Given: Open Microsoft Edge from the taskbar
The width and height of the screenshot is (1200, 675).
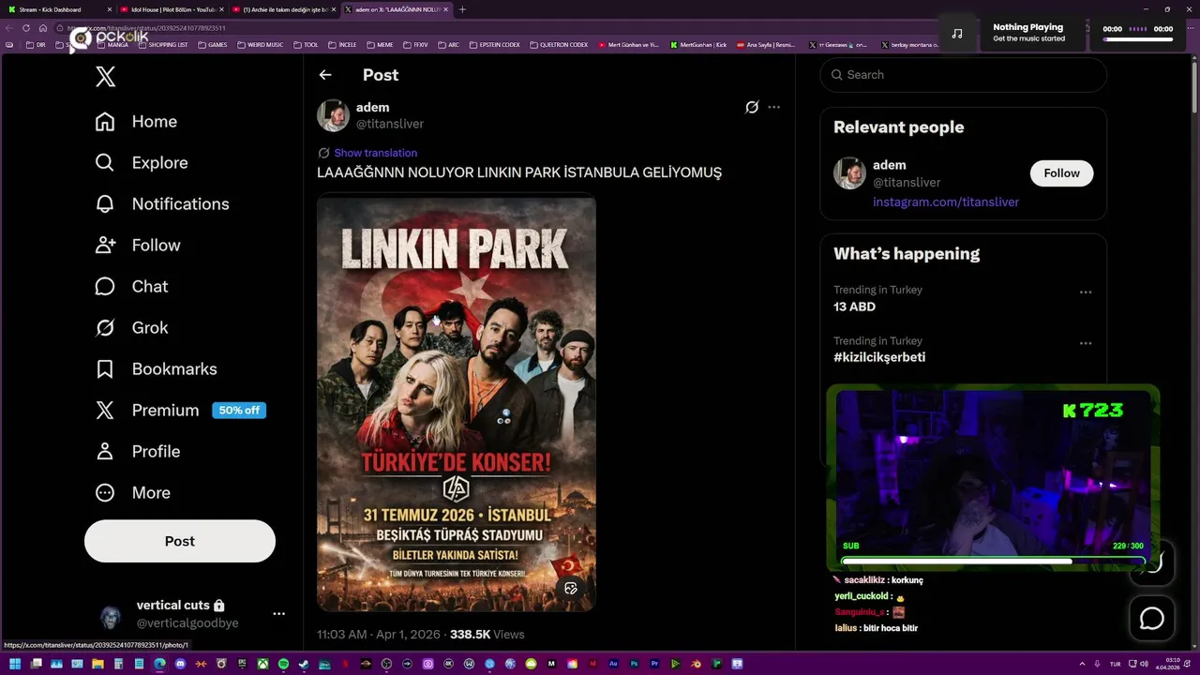Looking at the screenshot, I should pos(159,664).
